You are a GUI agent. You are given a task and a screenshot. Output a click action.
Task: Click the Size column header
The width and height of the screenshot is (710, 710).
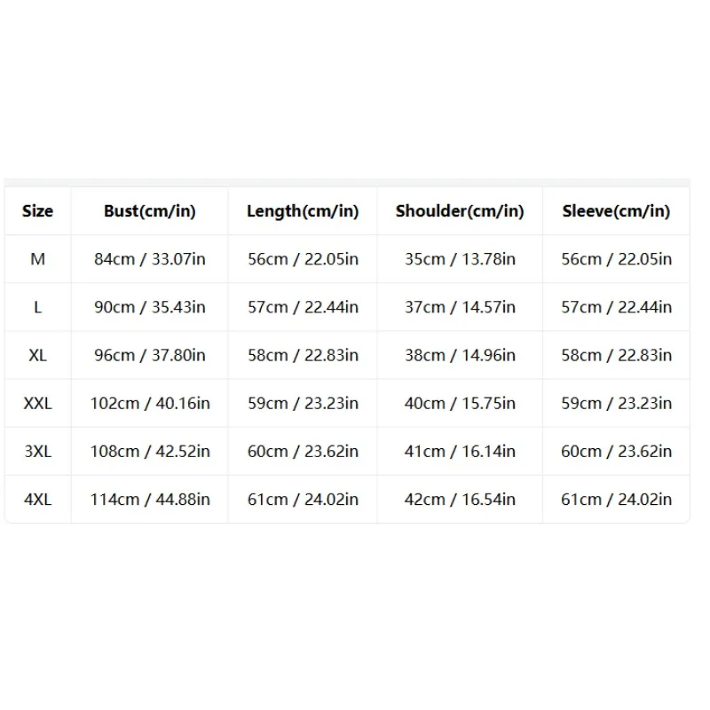(x=37, y=211)
